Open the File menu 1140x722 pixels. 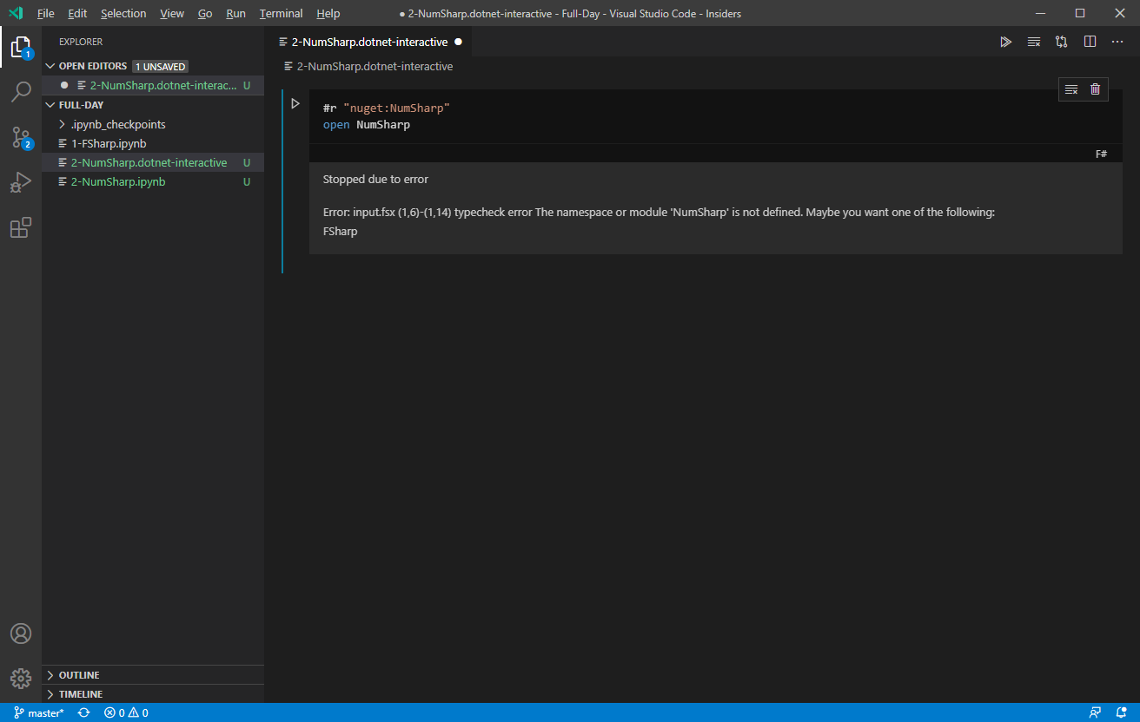(45, 13)
